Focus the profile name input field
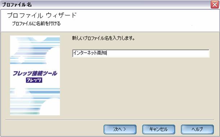Image resolution: width=220 pixels, height=137 pixels. pyautogui.click(x=141, y=53)
